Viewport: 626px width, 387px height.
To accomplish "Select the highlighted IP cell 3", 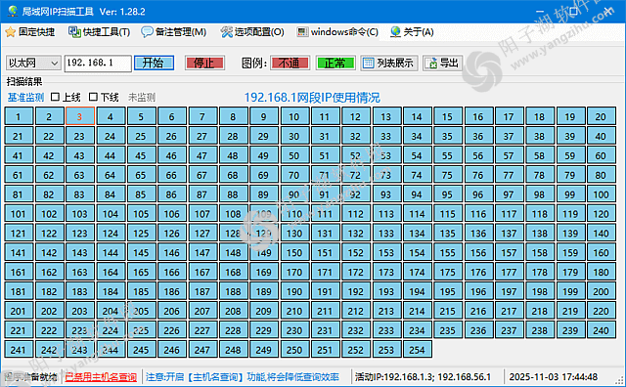I will pos(79,116).
